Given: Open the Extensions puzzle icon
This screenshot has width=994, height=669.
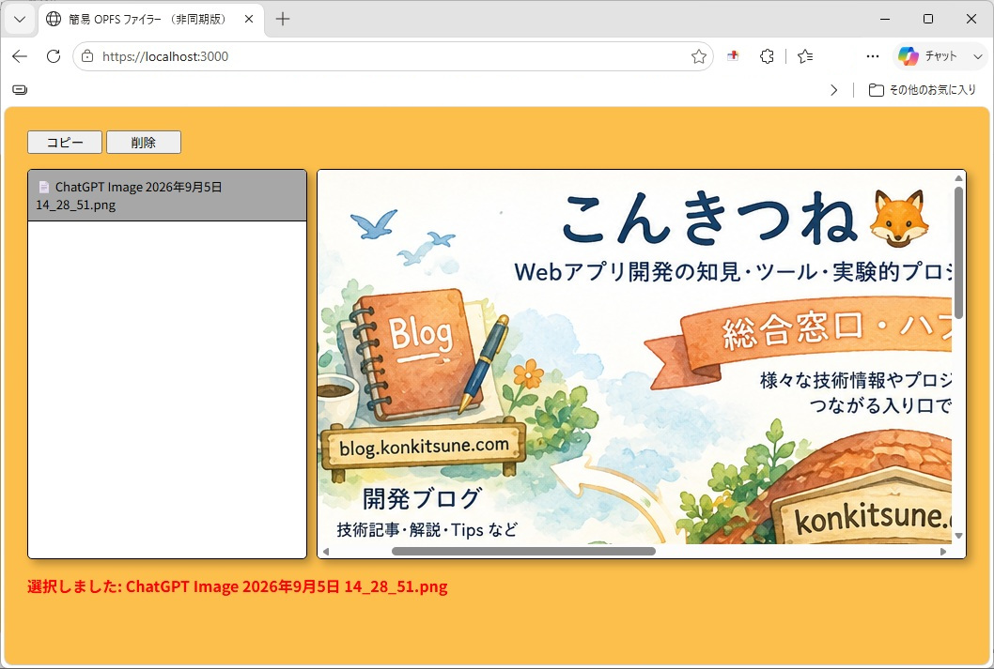Looking at the screenshot, I should click(x=767, y=56).
